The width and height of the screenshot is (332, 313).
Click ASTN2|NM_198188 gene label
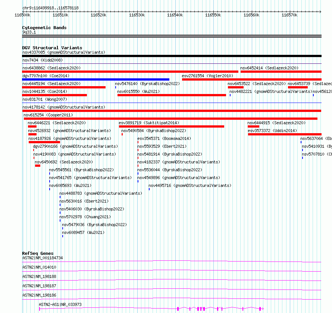pos(39,276)
